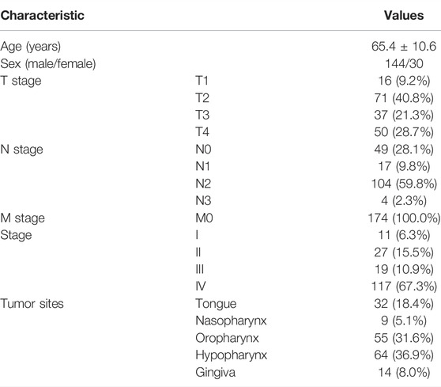Click the Values column header
The height and width of the screenshot is (387, 441).
[404, 15]
